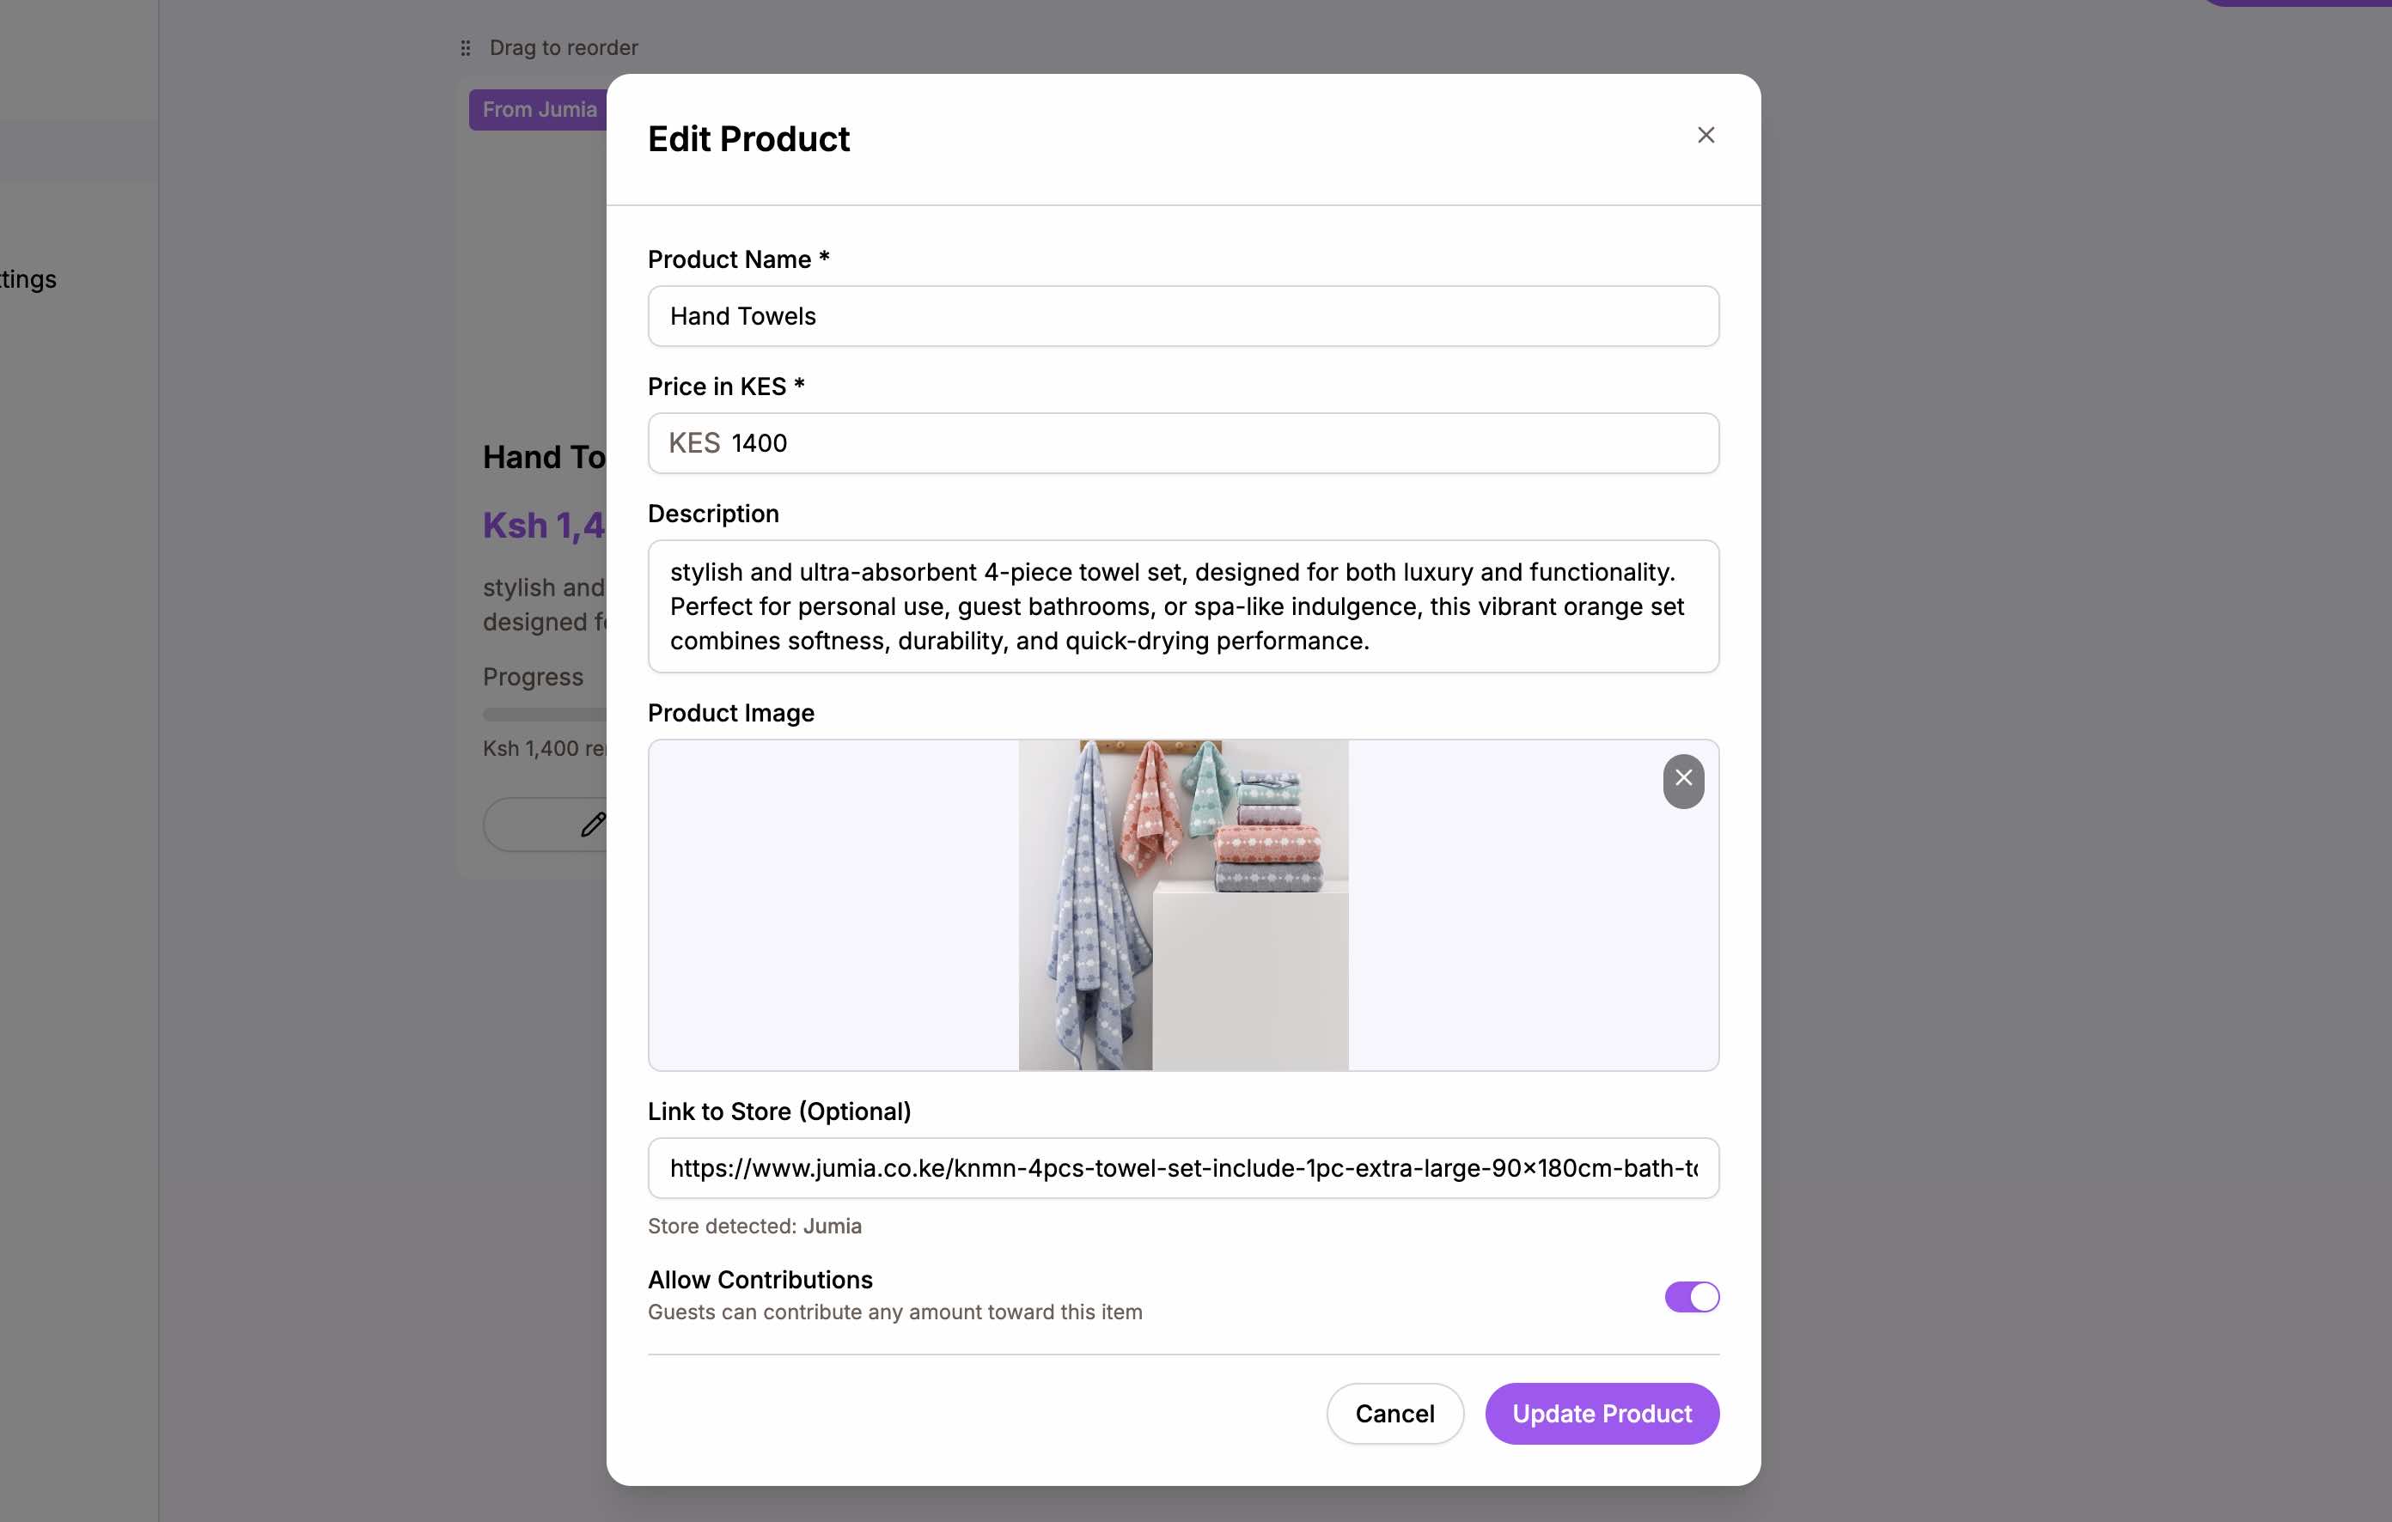Click the Update Product button

1601,1413
